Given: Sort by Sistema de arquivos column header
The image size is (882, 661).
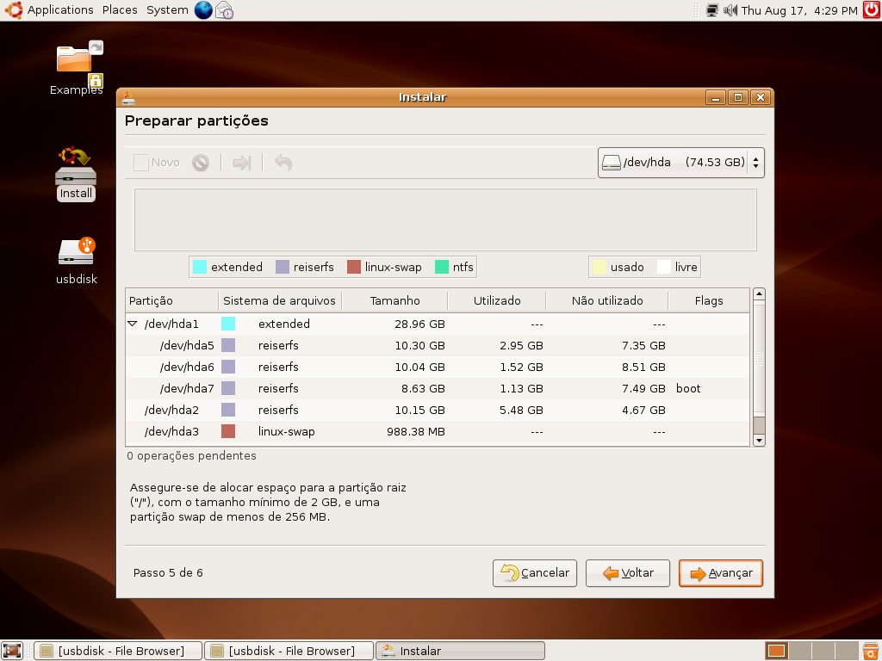Looking at the screenshot, I should click(280, 300).
